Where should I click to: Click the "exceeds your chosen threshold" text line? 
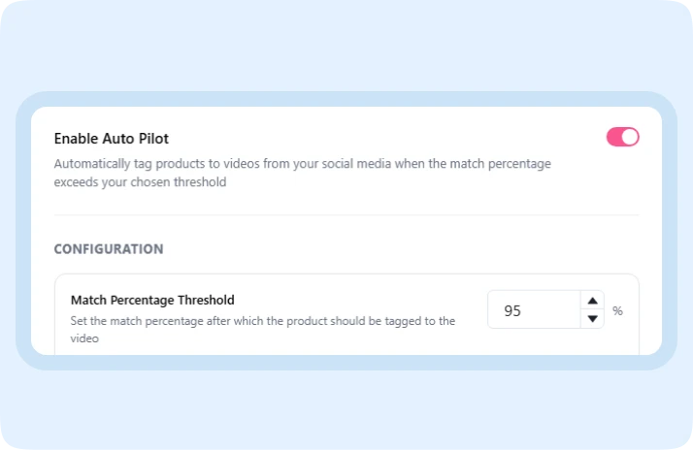[x=140, y=182]
